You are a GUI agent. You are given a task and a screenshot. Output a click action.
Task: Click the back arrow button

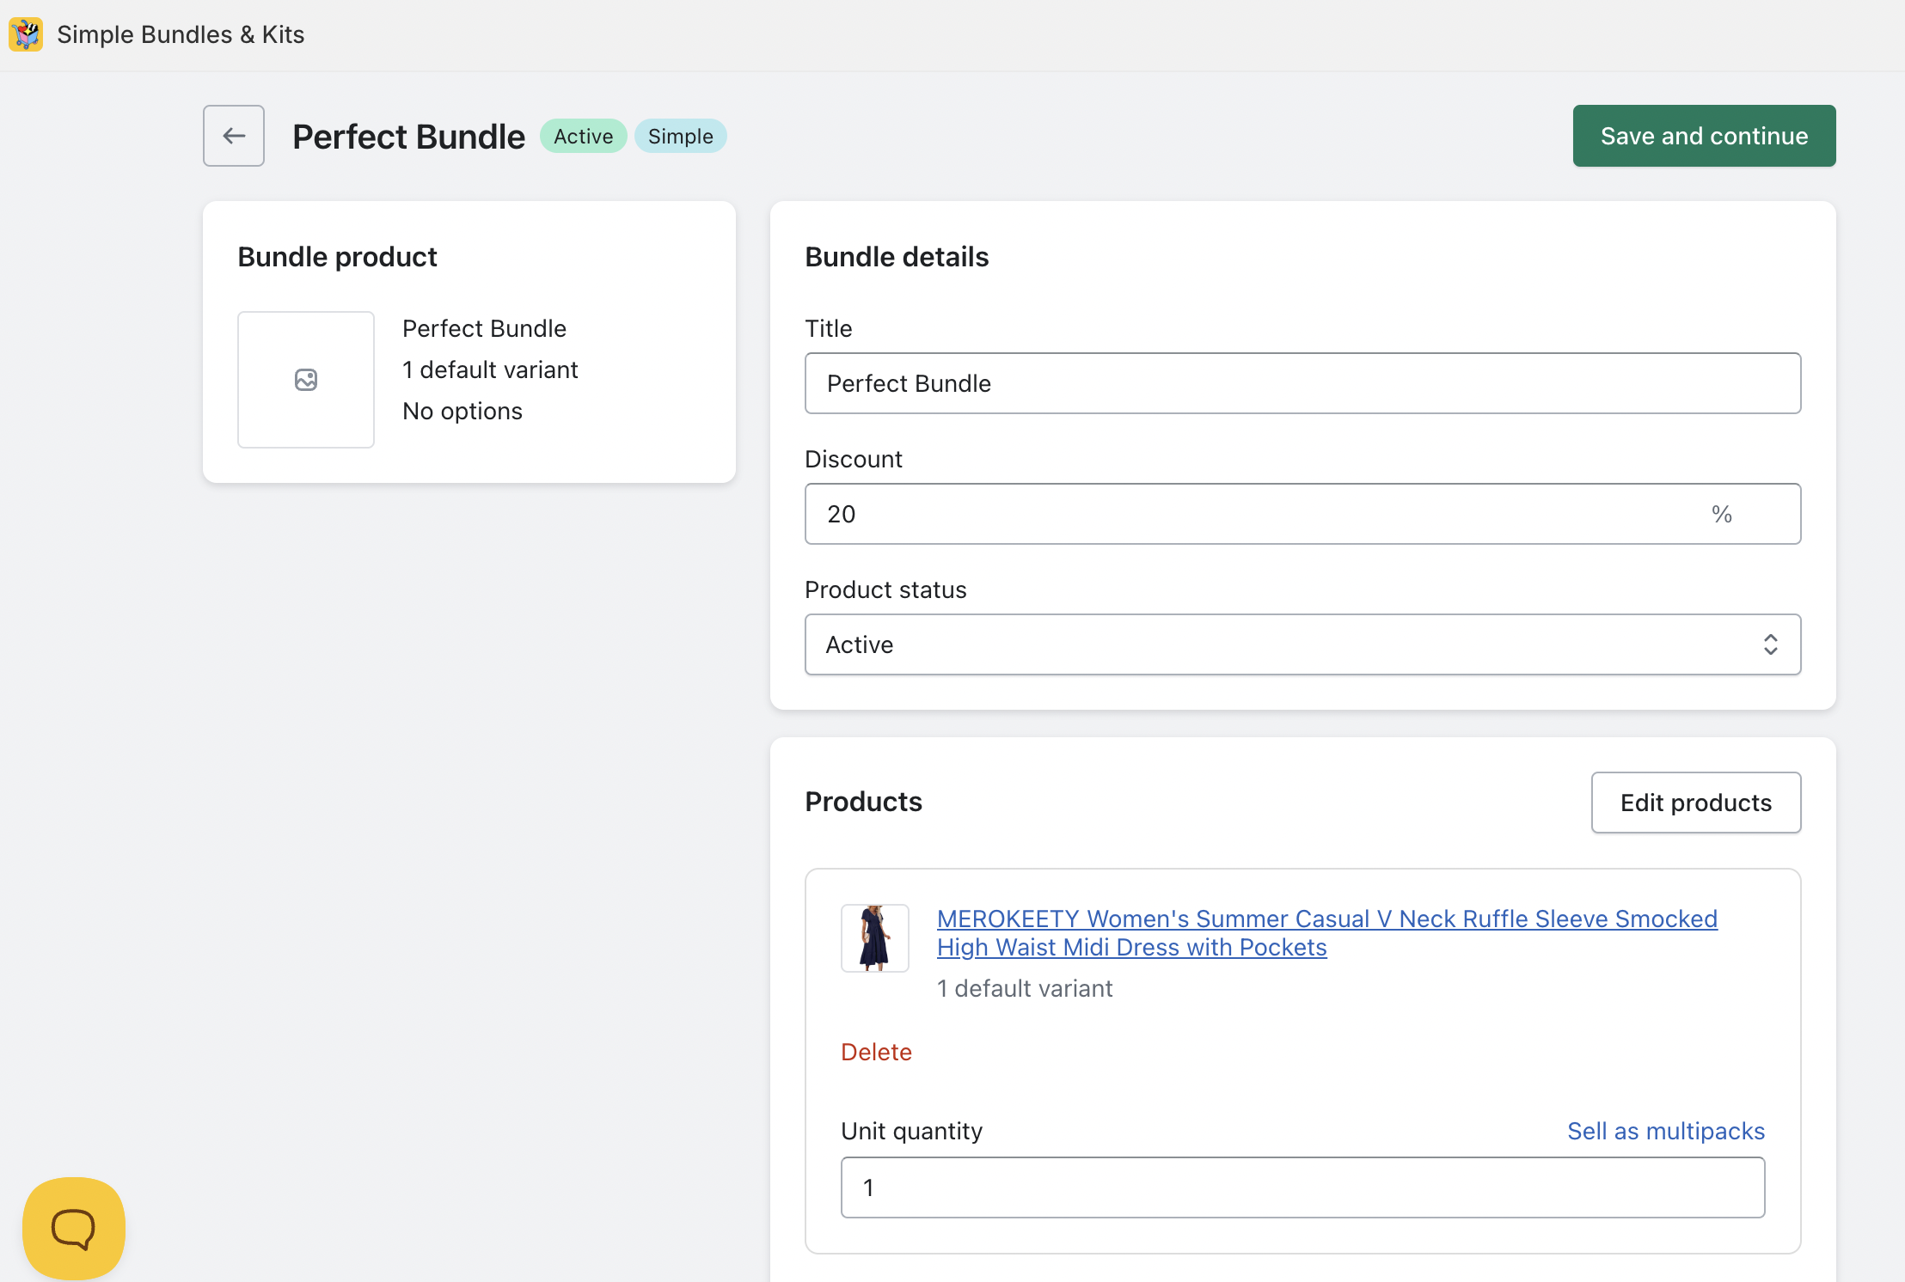(x=234, y=136)
